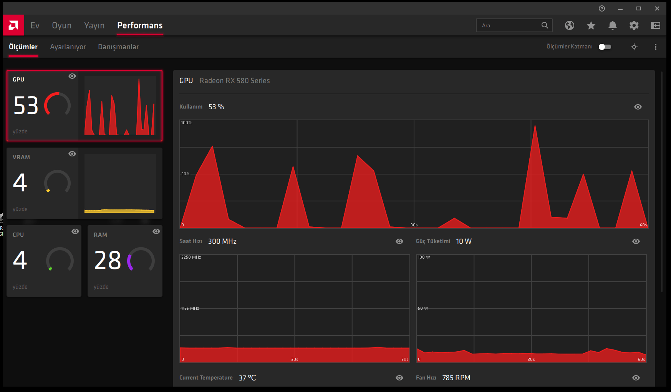Toggle the Ölçümler Katmanı switch
The width and height of the screenshot is (671, 392).
[x=605, y=47]
